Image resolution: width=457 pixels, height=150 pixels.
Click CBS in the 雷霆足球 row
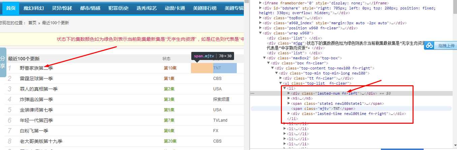pyautogui.click(x=217, y=79)
